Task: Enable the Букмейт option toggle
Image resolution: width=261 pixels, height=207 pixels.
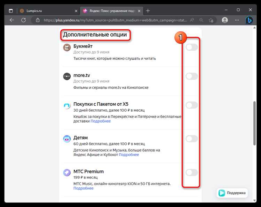Action: (x=192, y=47)
